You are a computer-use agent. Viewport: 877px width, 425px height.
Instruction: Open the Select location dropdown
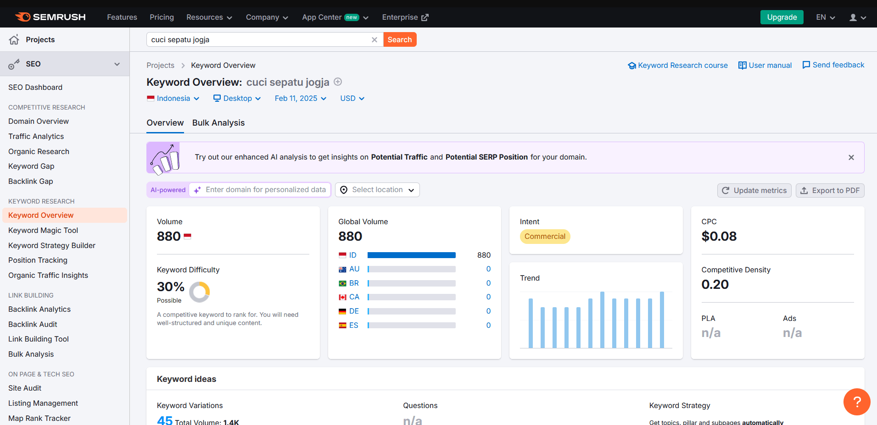(x=377, y=190)
